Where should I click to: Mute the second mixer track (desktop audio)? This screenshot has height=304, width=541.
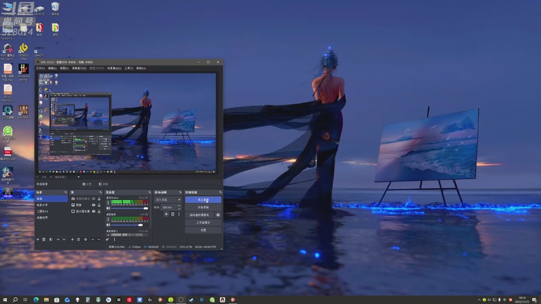[108, 225]
